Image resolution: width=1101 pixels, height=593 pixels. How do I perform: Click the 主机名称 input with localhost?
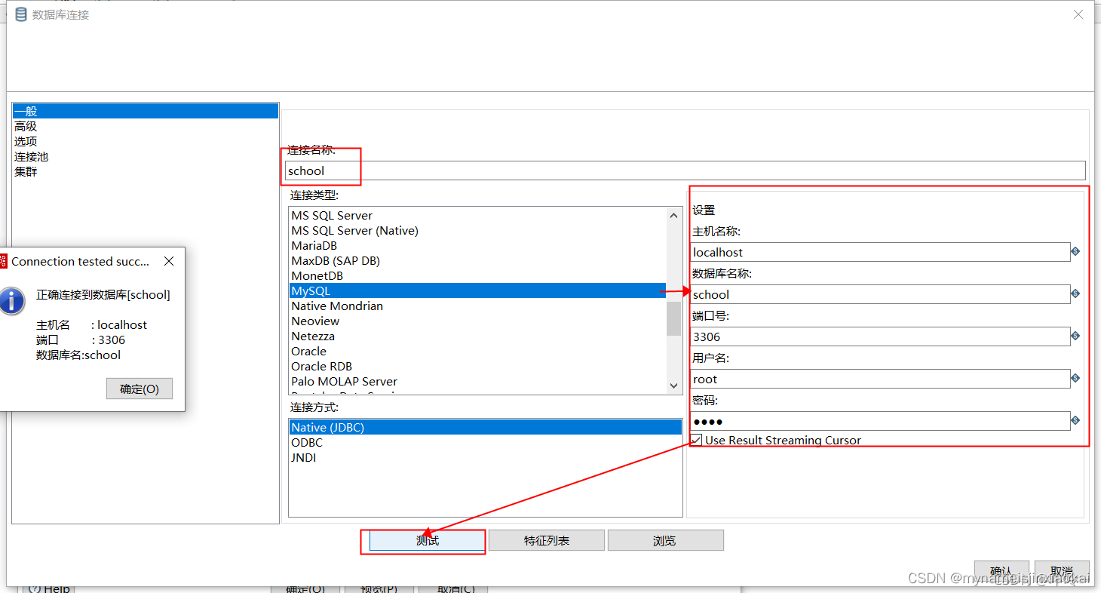tap(880, 252)
